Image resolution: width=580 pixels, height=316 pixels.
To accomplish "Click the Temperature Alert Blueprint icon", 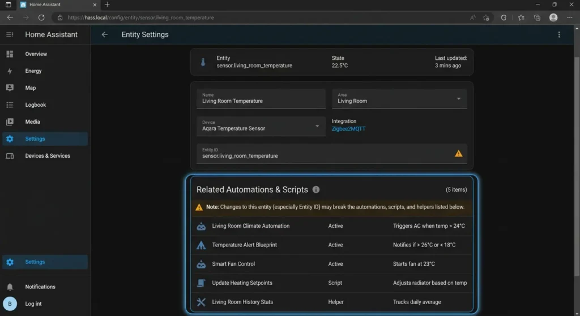I will pos(201,245).
